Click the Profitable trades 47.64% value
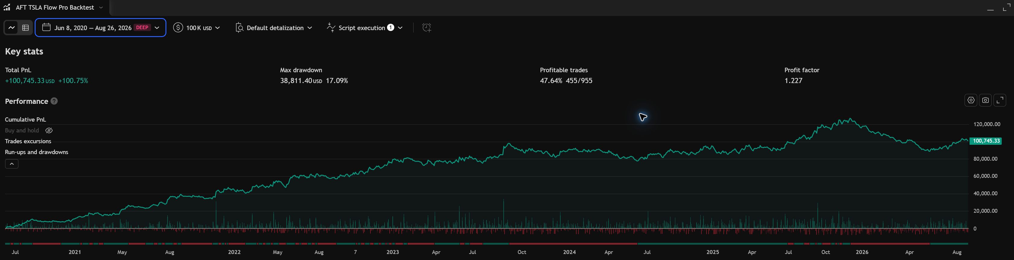The width and height of the screenshot is (1014, 260). click(x=551, y=81)
